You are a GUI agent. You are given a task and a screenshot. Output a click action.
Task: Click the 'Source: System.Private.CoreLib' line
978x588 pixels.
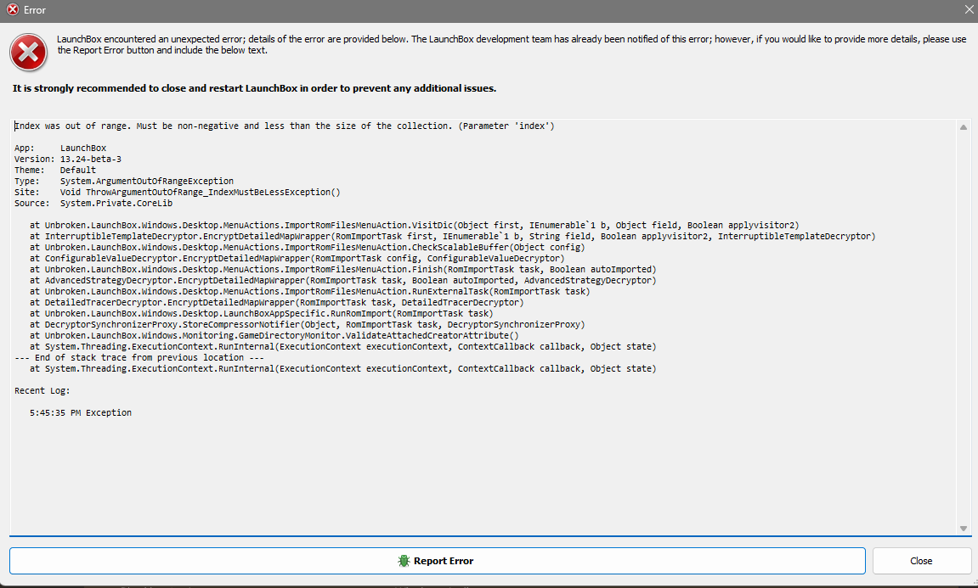[x=93, y=203]
